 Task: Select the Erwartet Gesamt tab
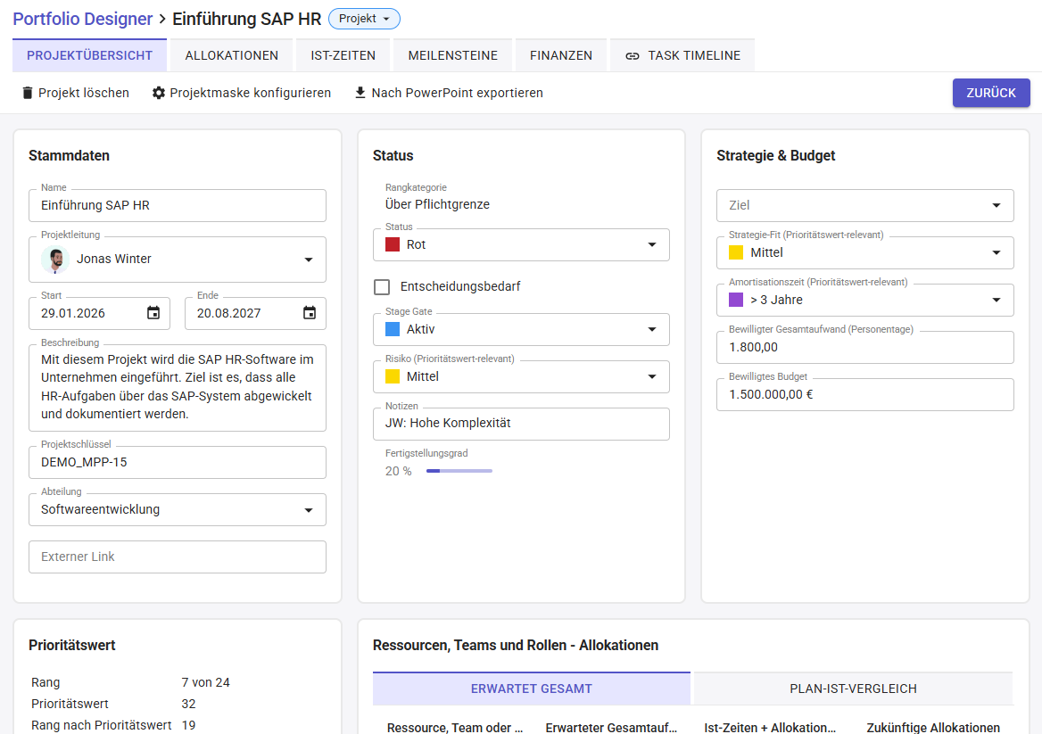531,689
